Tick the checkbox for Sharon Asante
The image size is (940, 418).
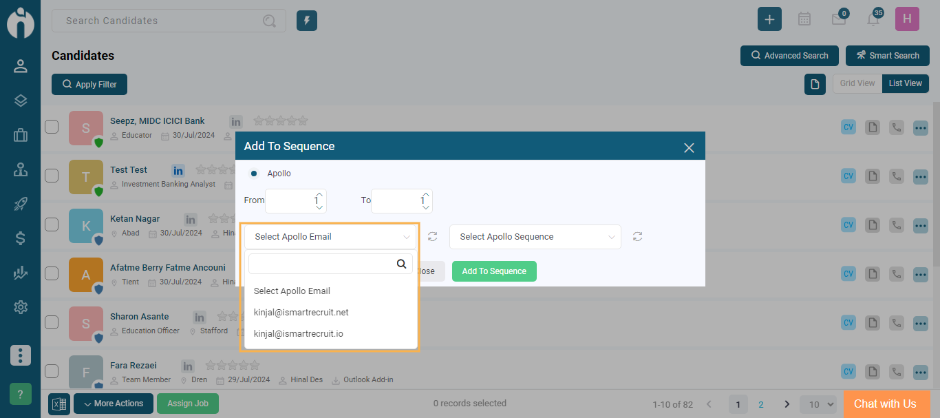[x=52, y=322]
